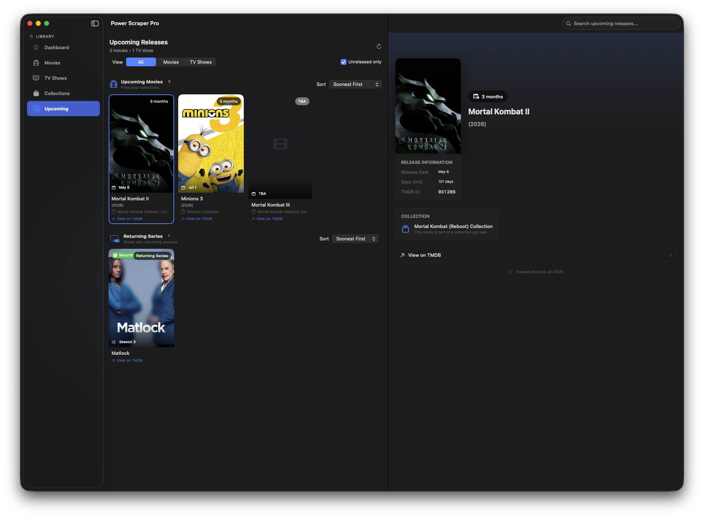Open the Soonest First sort dropdown for movies
This screenshot has width=704, height=518.
point(355,84)
